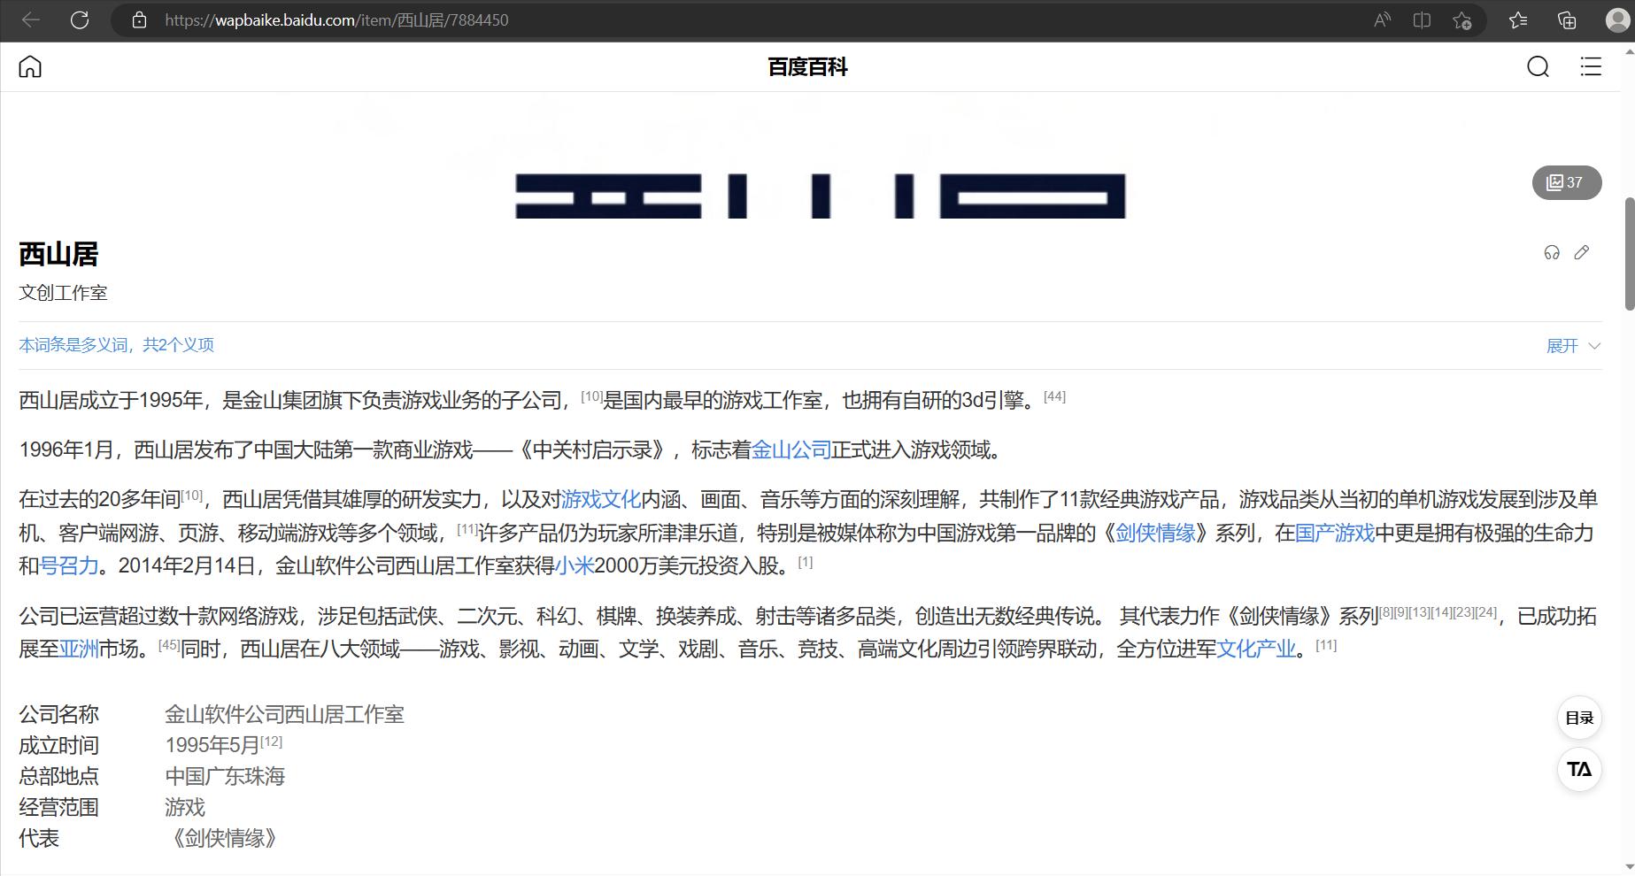1635x876 pixels.
Task: Open the TA text size control
Action: tap(1578, 770)
